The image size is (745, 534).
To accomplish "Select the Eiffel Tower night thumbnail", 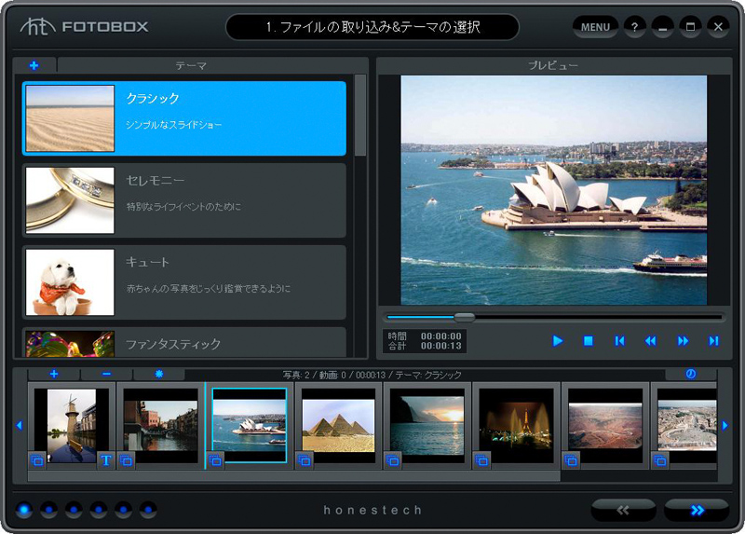I will [x=517, y=426].
